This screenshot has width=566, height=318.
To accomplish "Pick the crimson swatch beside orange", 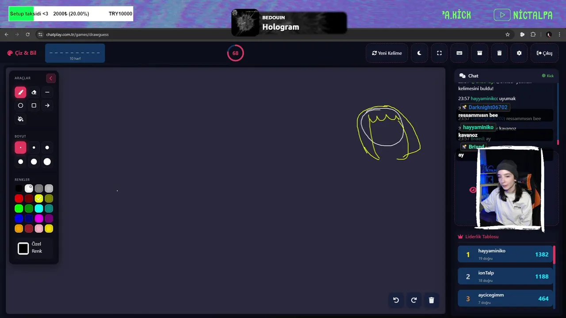I will 29,229.
